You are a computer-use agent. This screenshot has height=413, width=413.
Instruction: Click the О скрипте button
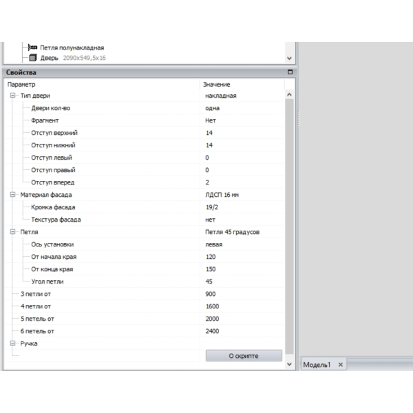(244, 356)
